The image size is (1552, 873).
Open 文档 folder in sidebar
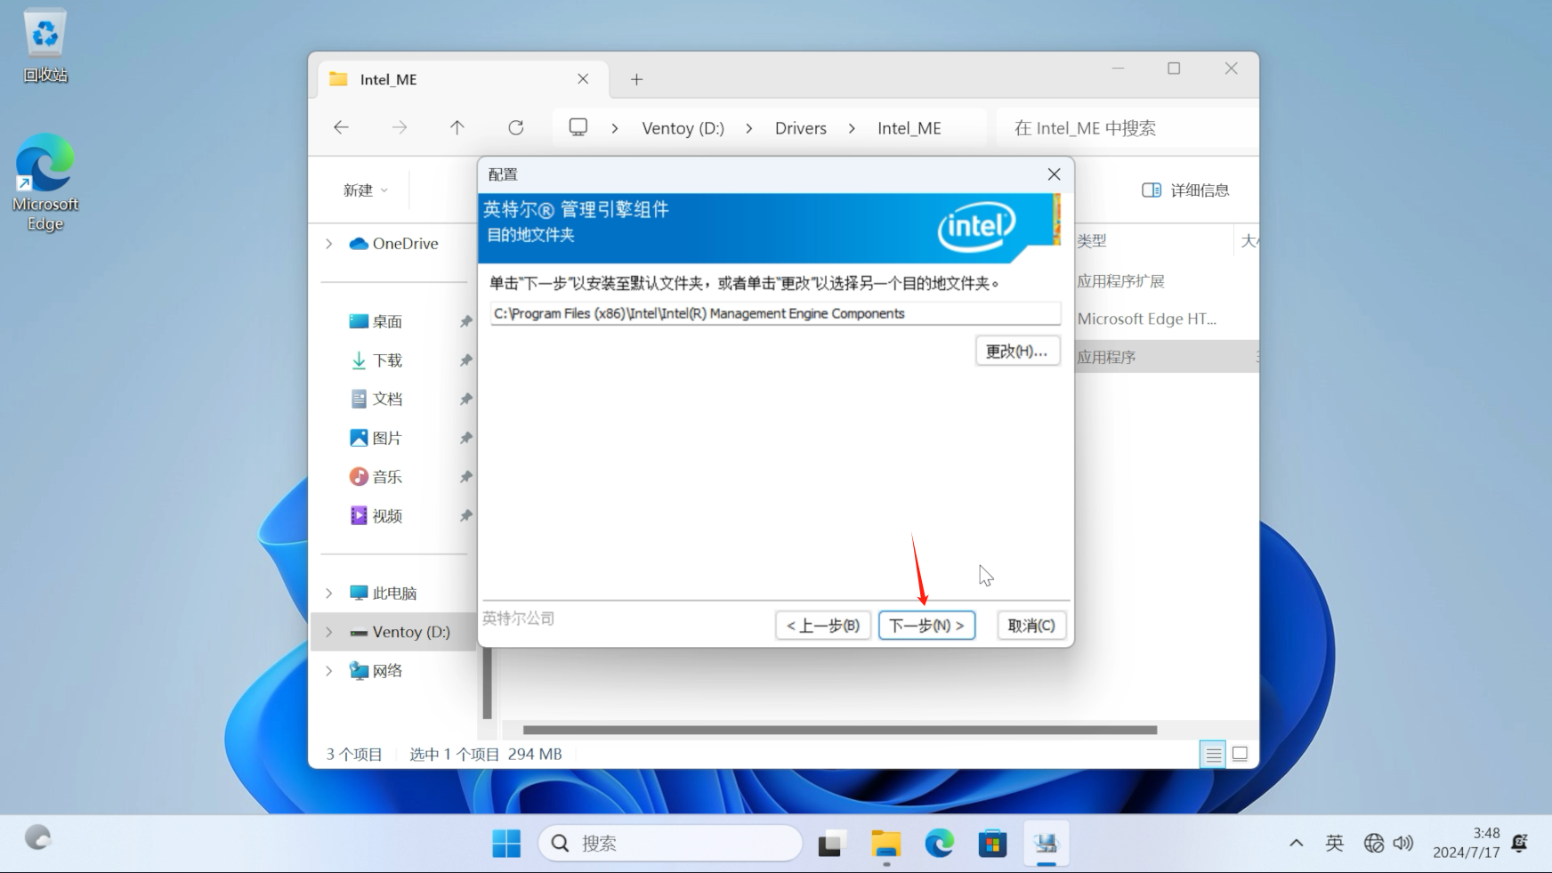[x=376, y=399]
